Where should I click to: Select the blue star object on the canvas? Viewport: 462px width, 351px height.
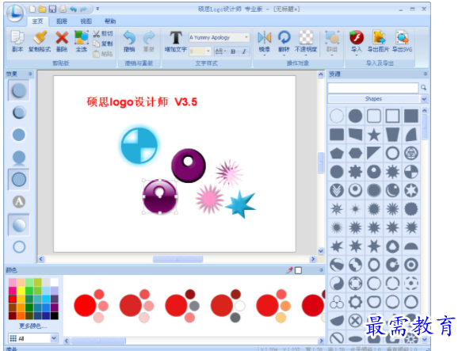(x=241, y=204)
